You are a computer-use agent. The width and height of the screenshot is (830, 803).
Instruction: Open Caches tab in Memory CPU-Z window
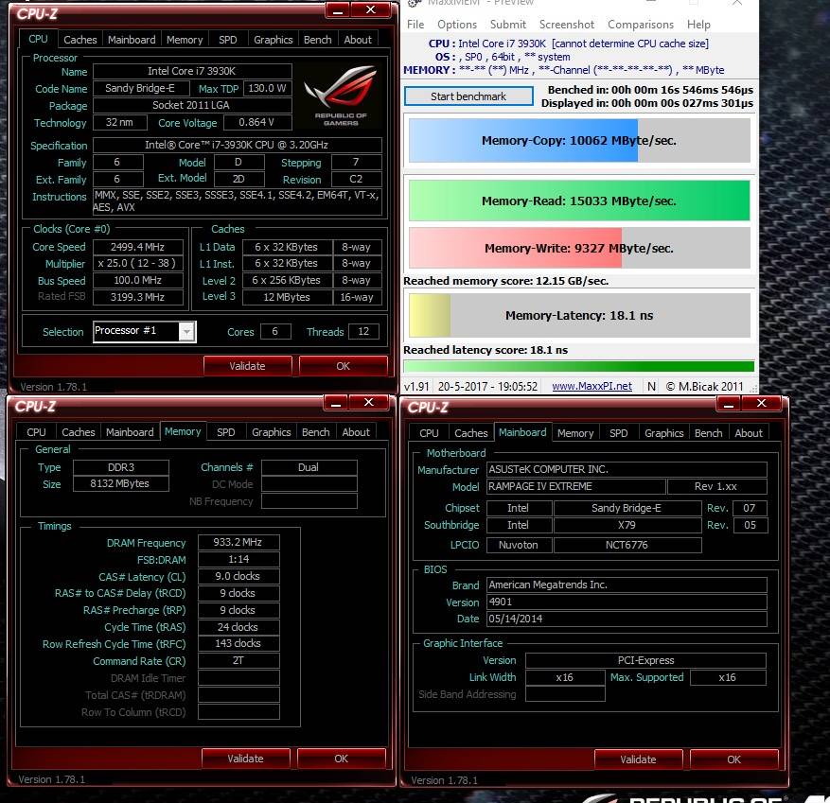point(78,432)
